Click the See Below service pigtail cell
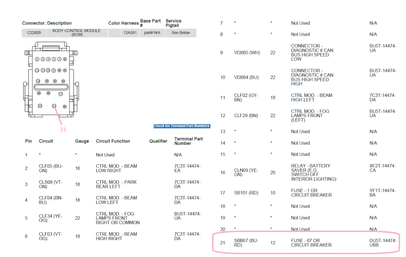This screenshot has height=257, width=406. point(181,33)
